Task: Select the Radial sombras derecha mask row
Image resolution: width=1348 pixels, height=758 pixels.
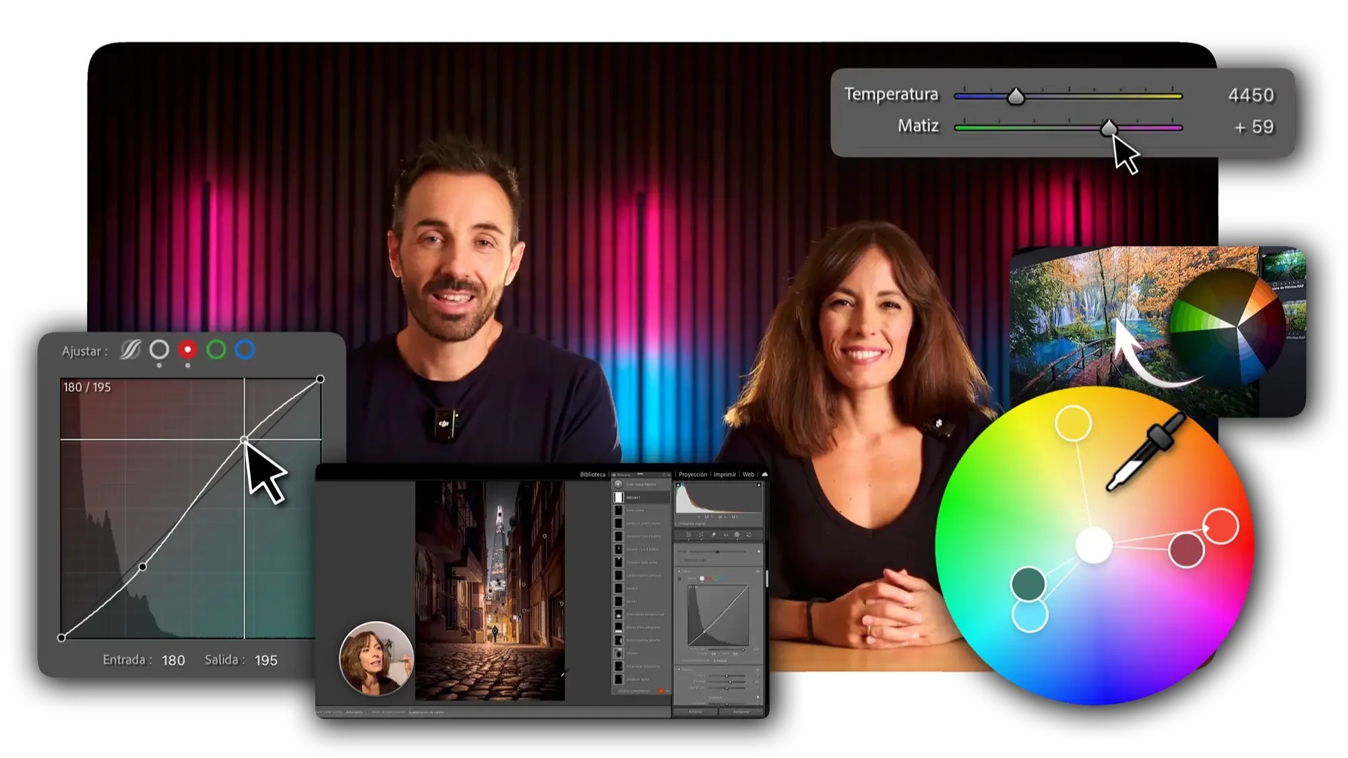Action: [642, 640]
